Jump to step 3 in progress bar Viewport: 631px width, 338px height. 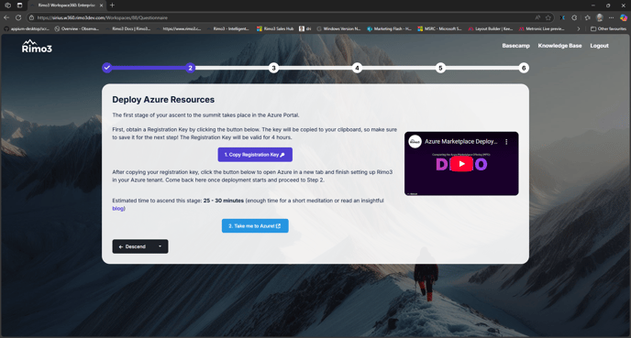click(x=273, y=68)
